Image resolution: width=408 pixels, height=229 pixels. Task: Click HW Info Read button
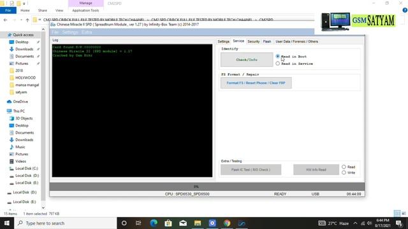(x=316, y=170)
